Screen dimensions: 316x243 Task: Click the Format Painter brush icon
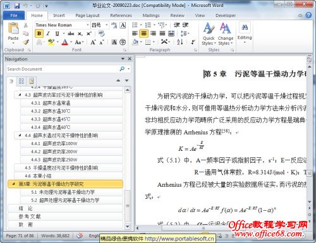(26, 42)
